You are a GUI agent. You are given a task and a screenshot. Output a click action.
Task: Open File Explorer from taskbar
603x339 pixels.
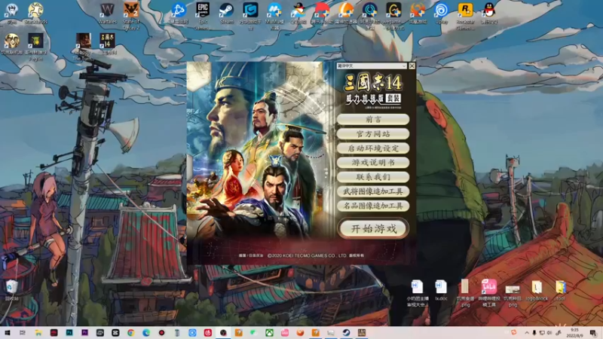pyautogui.click(x=38, y=333)
